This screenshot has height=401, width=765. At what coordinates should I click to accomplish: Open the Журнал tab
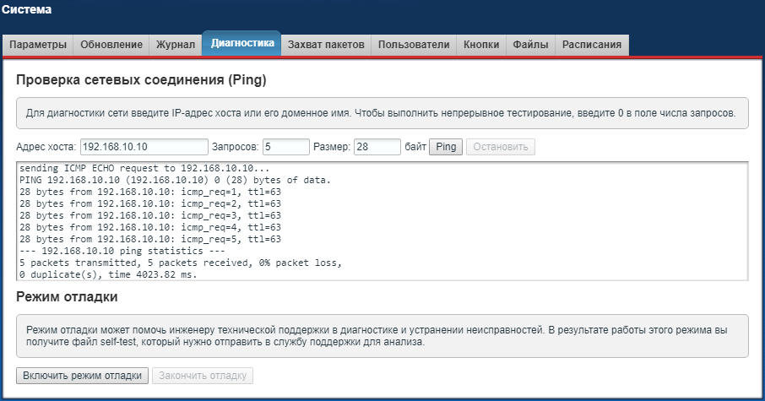(x=176, y=45)
